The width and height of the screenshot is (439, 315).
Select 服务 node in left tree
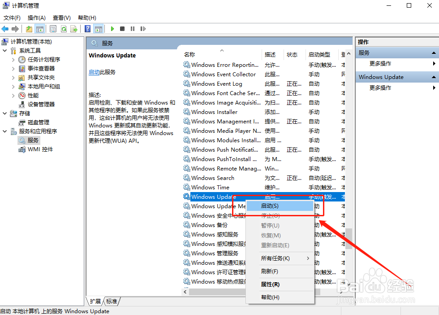point(33,140)
